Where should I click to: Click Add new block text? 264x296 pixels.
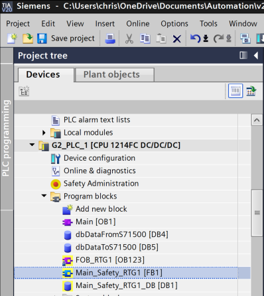pyautogui.click(x=101, y=209)
